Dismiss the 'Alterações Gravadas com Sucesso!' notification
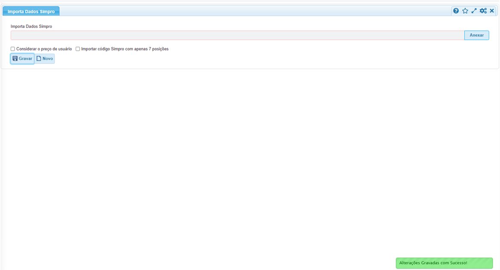 (x=444, y=263)
